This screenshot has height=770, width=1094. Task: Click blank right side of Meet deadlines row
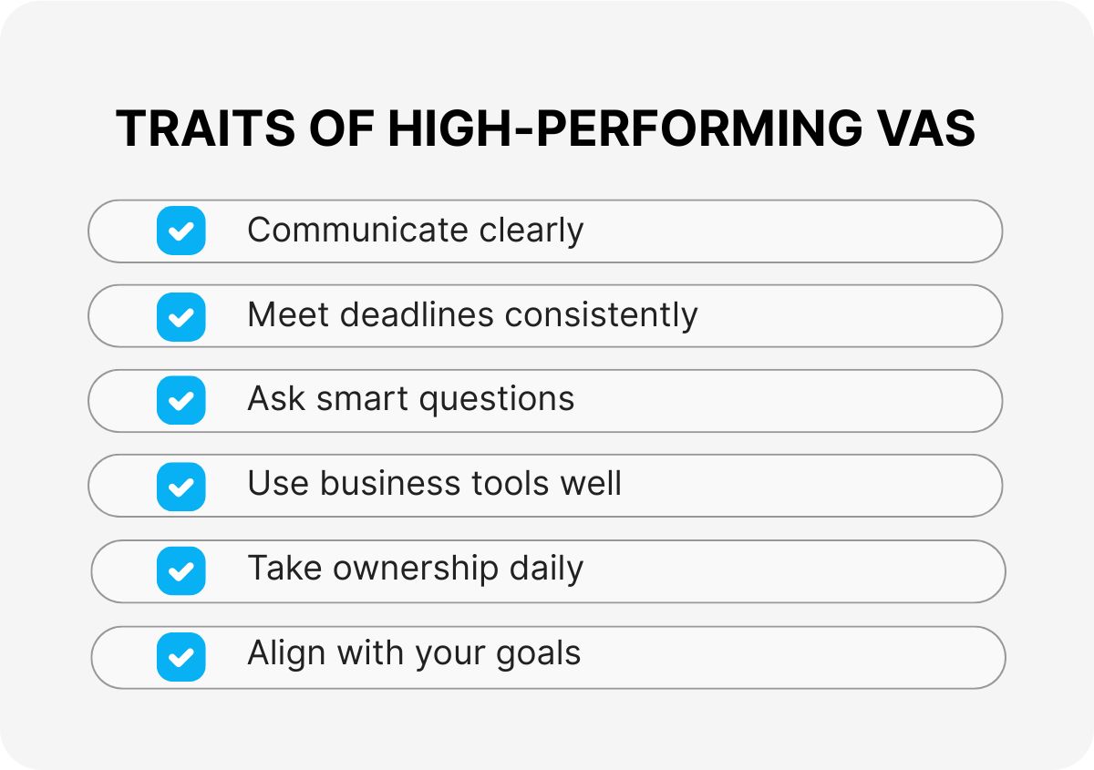pos(866,316)
